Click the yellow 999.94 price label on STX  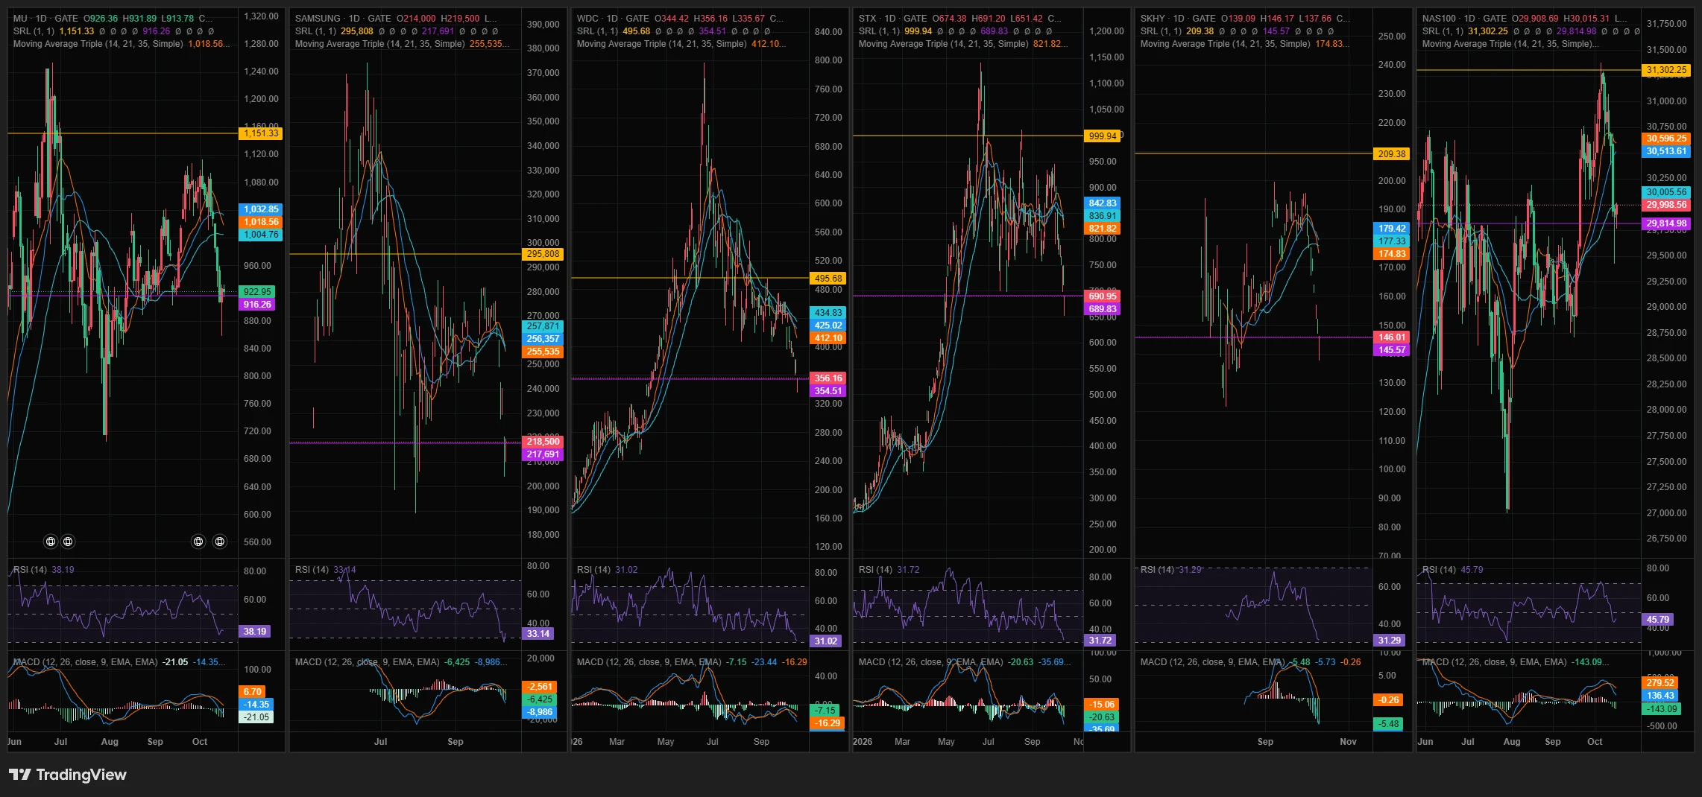click(1103, 136)
